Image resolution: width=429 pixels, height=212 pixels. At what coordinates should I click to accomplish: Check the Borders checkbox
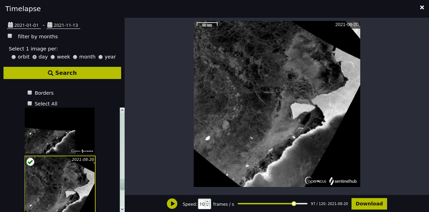[30, 93]
